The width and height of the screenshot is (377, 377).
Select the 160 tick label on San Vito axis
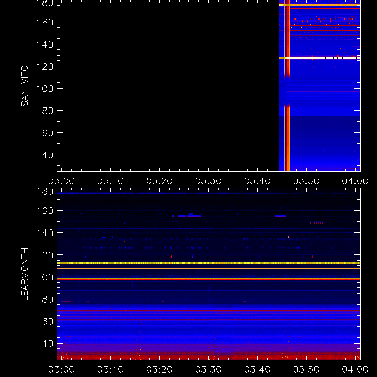click(x=45, y=22)
